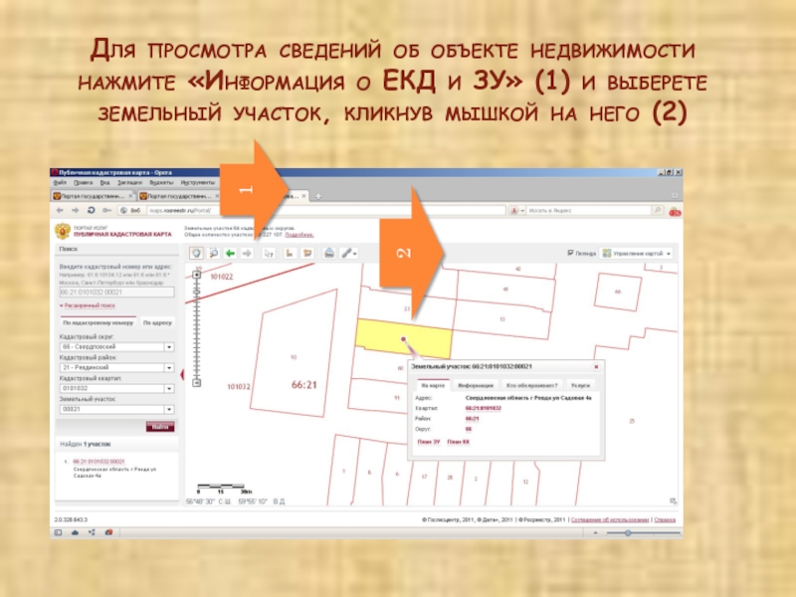
Task: Adjust Opera page zoom slider in status bar
Action: coord(643,532)
